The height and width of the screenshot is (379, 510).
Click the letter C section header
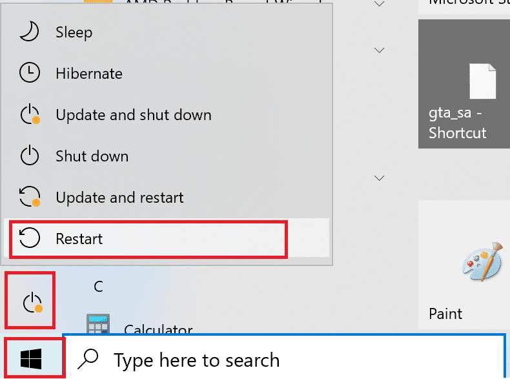pos(98,286)
